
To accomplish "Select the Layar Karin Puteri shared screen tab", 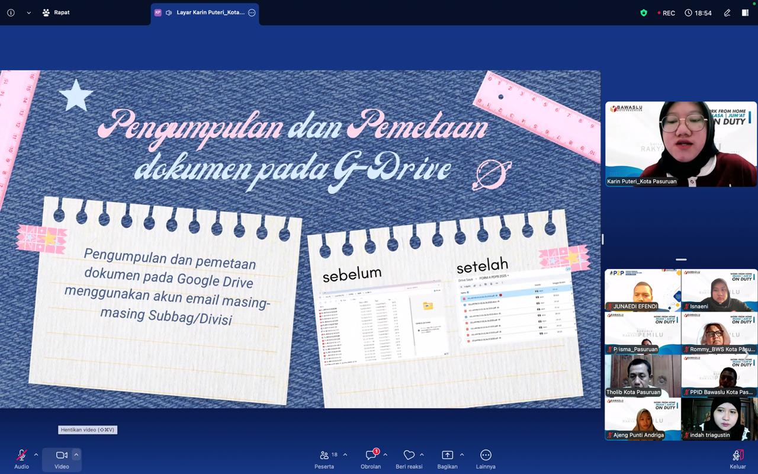I will pos(204,12).
